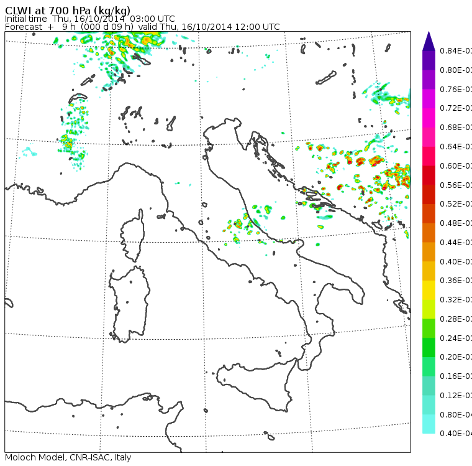Viewport: 472px width, 466px height.
Task: Select the lime swatch between 0.24E-03 and 0.28E-03
Action: coord(429,328)
